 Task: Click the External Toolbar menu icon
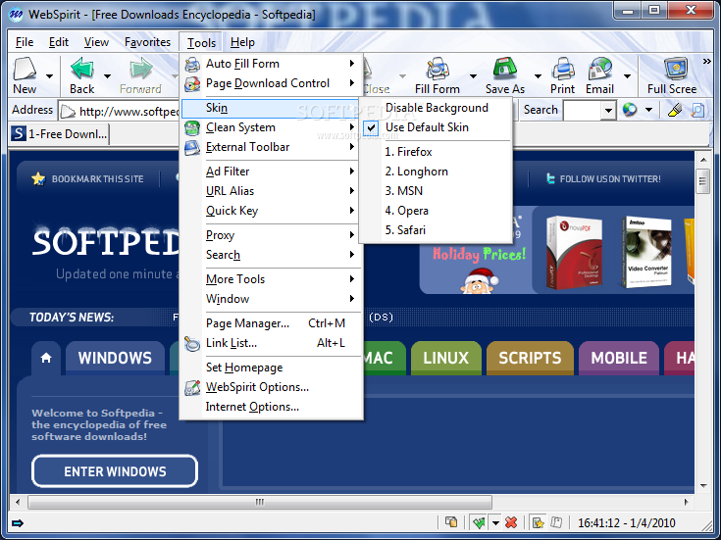pyautogui.click(x=192, y=148)
